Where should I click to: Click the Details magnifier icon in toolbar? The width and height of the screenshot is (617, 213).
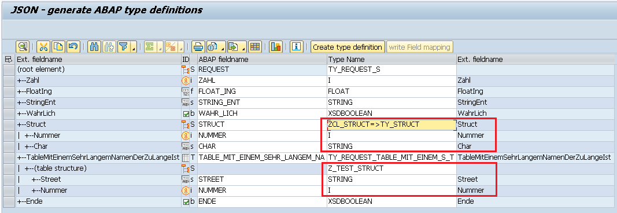tap(23, 47)
